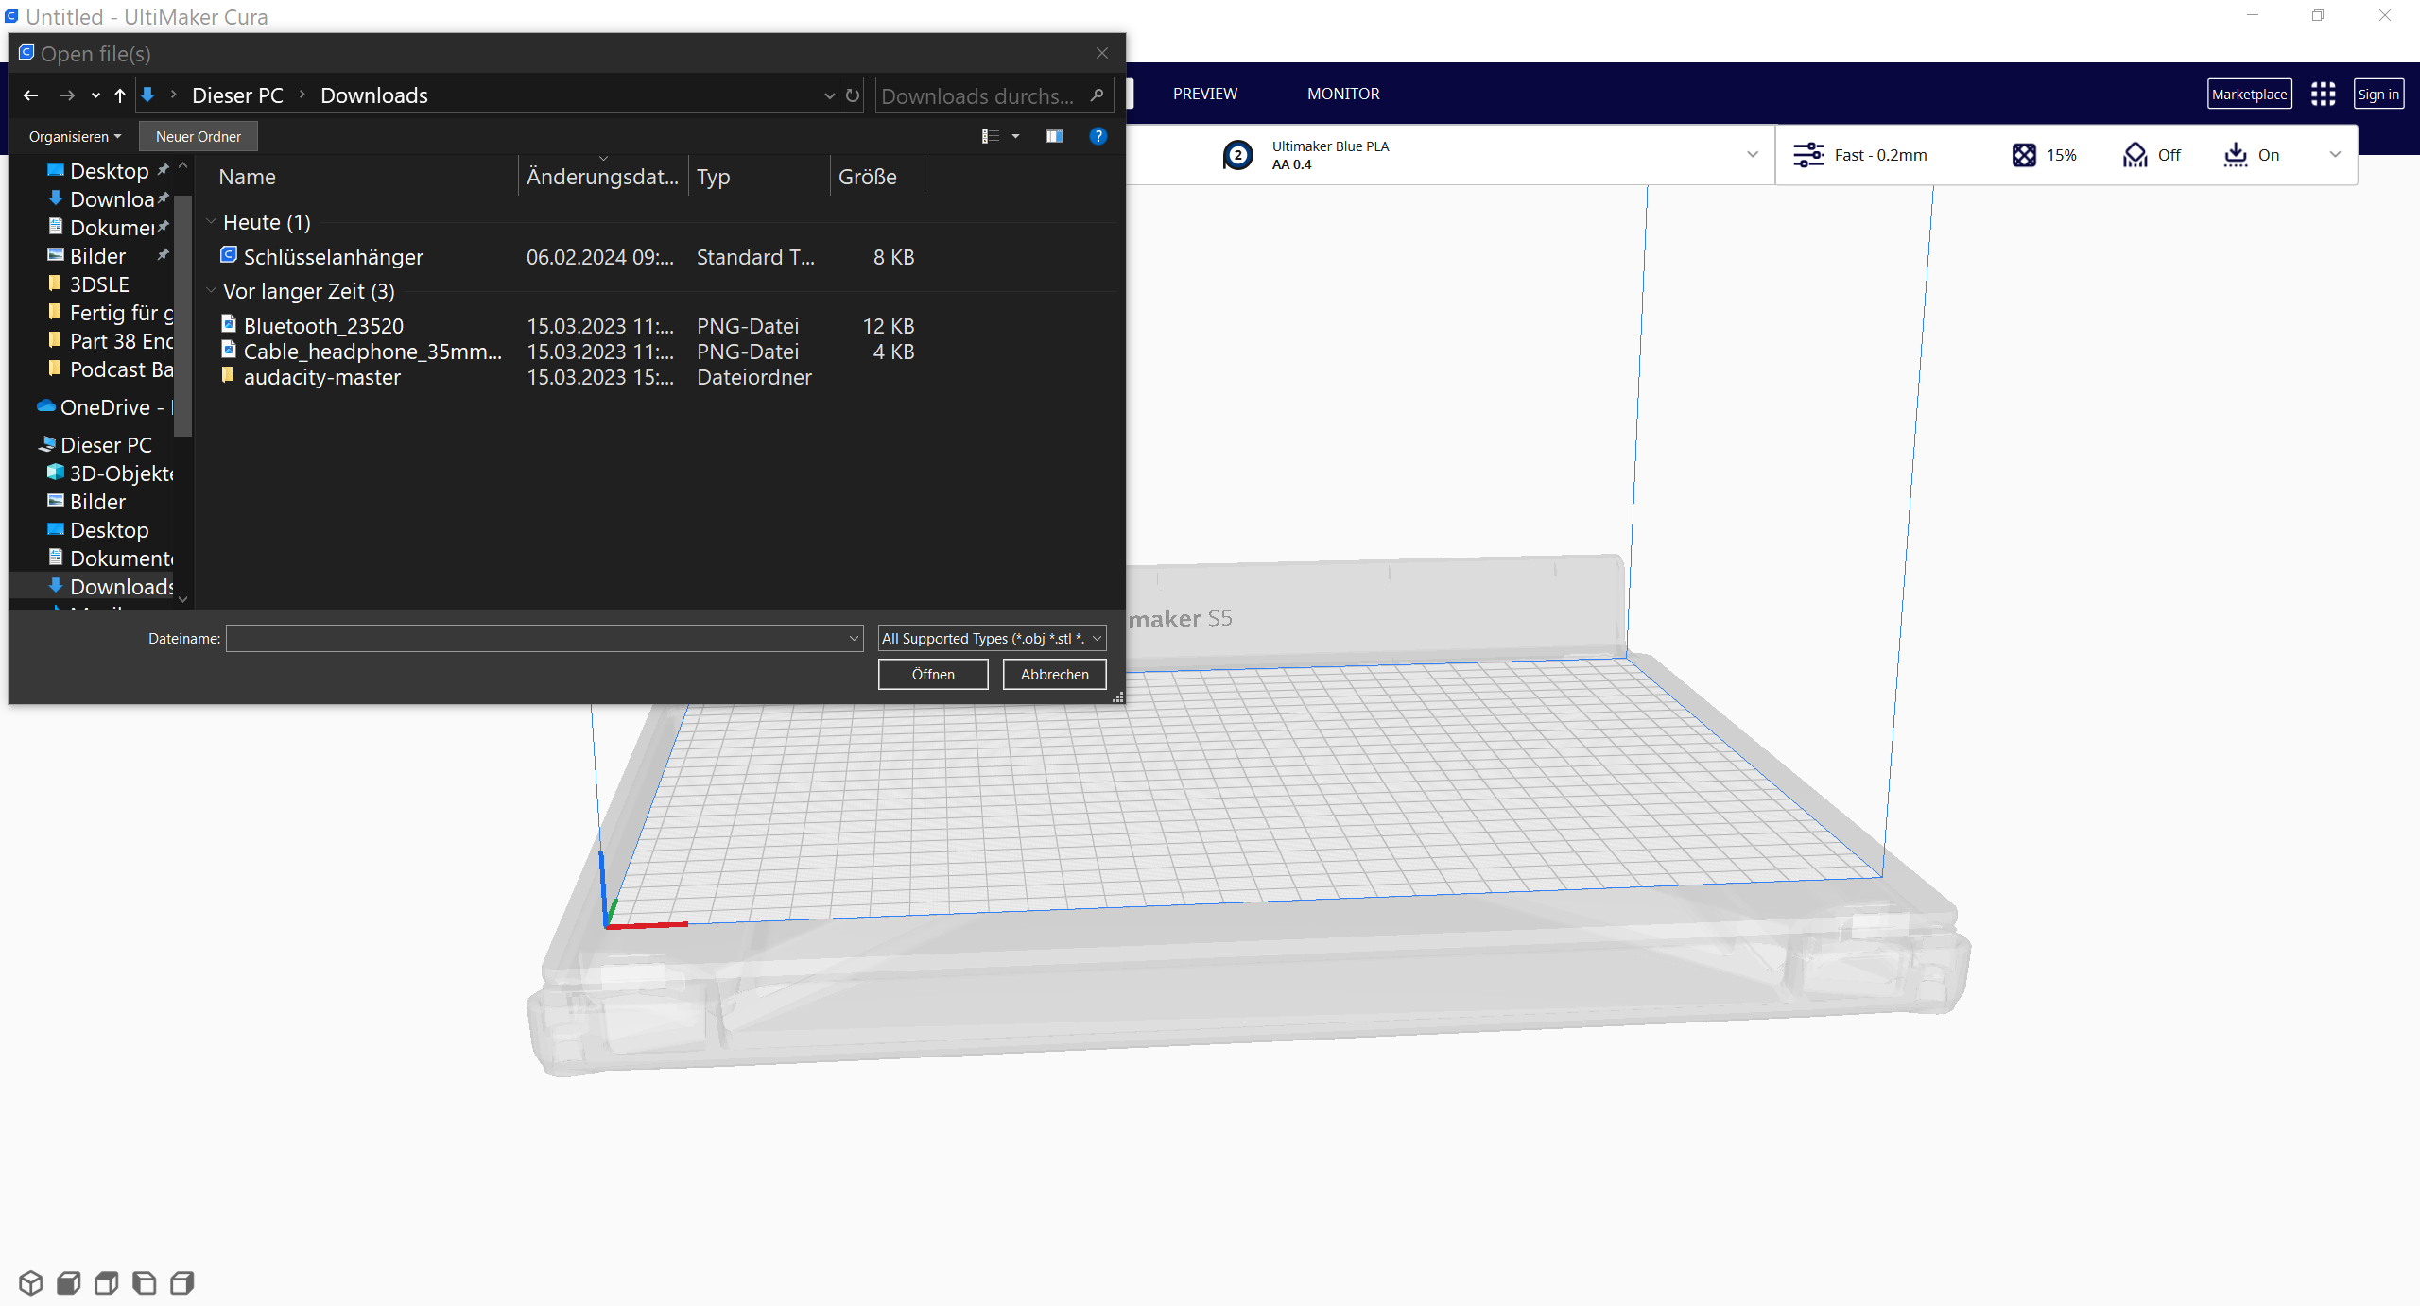
Task: Open 3DSLE folder in navigation pane
Action: (x=99, y=284)
